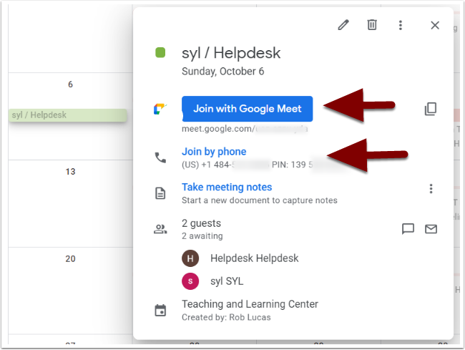465x350 pixels.
Task: Chat with guests via chat icon
Action: click(408, 229)
